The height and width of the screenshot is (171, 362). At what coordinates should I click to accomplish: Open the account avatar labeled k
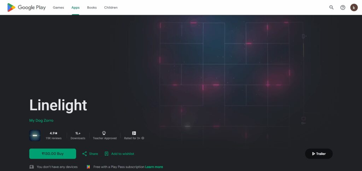354,7
